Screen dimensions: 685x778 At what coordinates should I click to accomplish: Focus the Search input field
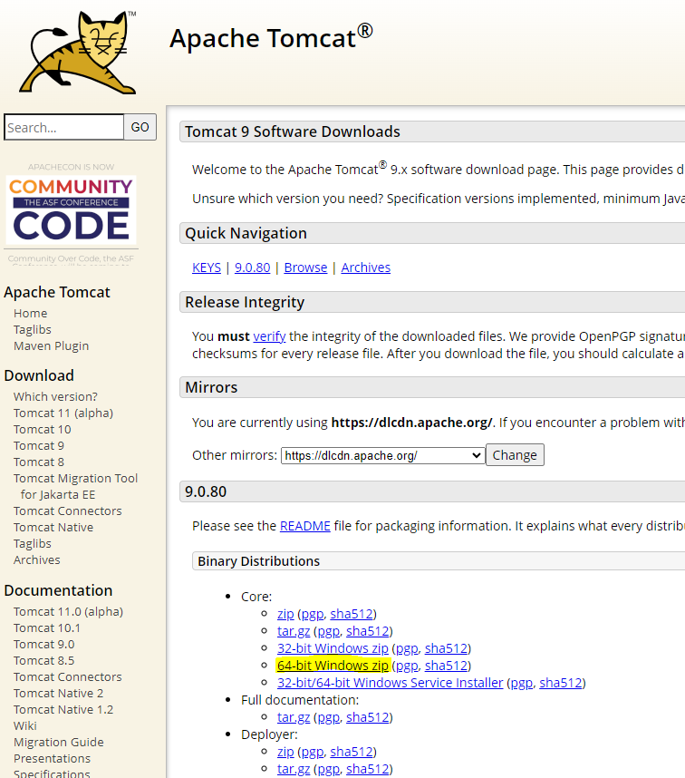pos(64,128)
